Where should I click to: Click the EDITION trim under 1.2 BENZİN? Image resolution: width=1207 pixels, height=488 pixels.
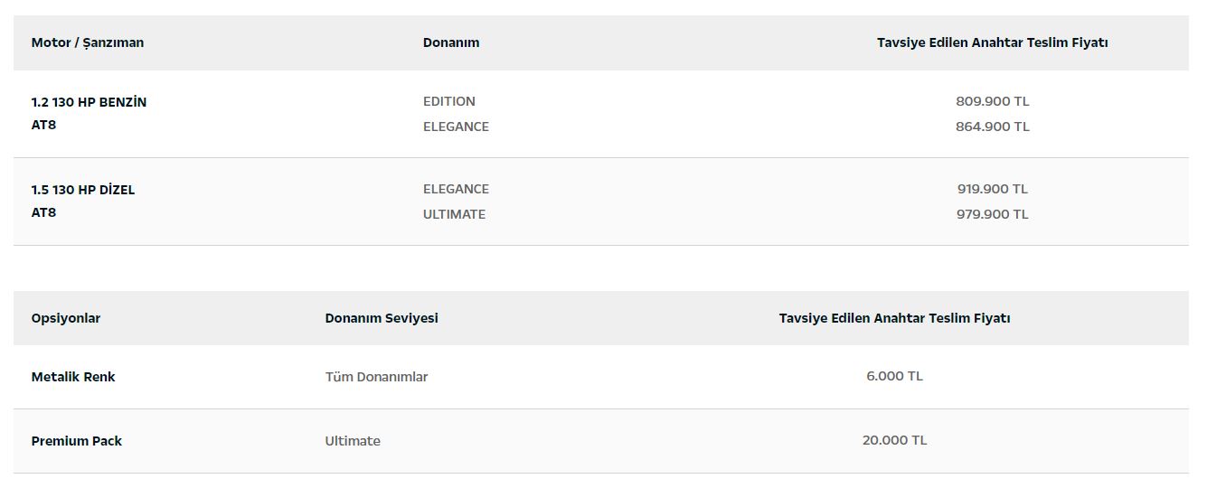pos(449,101)
